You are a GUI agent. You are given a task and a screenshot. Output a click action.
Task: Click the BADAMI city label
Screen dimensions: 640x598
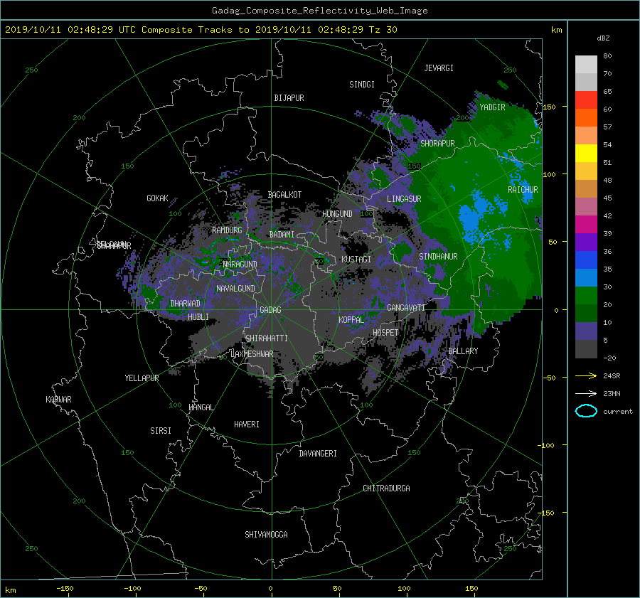[x=282, y=235]
